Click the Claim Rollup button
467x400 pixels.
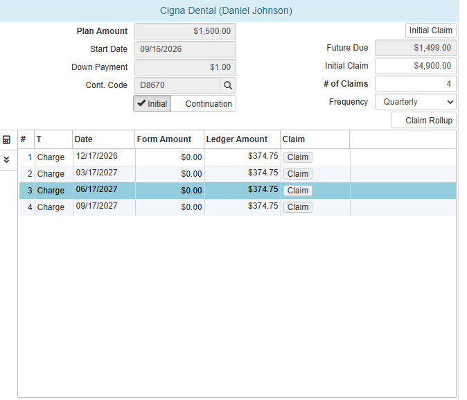click(x=423, y=120)
